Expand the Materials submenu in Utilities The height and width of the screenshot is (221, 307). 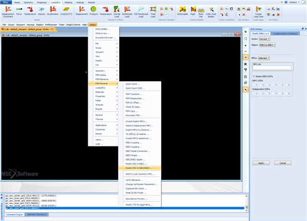click(106, 92)
